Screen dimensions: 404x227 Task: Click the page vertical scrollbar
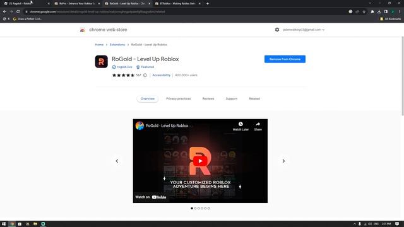click(403, 76)
